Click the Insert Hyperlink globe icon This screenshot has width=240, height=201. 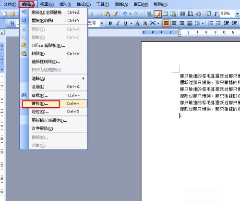pyautogui.click(x=150, y=14)
